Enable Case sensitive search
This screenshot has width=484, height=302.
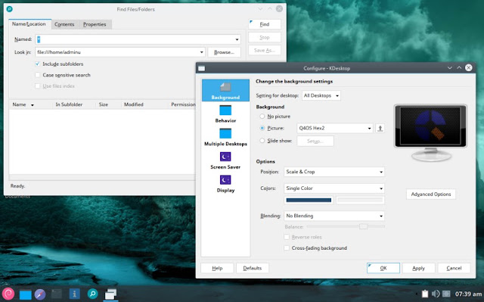[37, 75]
